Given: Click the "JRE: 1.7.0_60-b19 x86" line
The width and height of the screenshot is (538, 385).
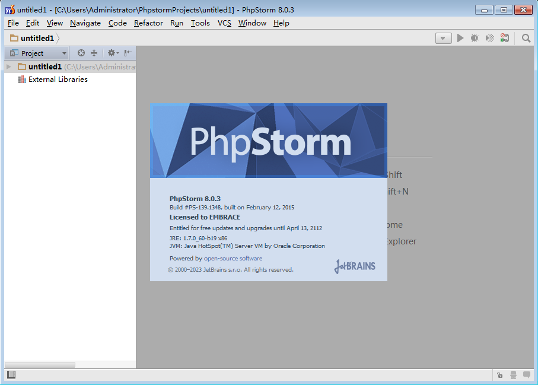Looking at the screenshot, I should pos(198,238).
